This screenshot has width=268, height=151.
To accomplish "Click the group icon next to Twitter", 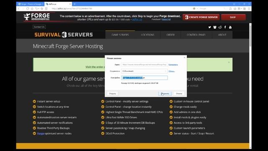I will (215, 27).
